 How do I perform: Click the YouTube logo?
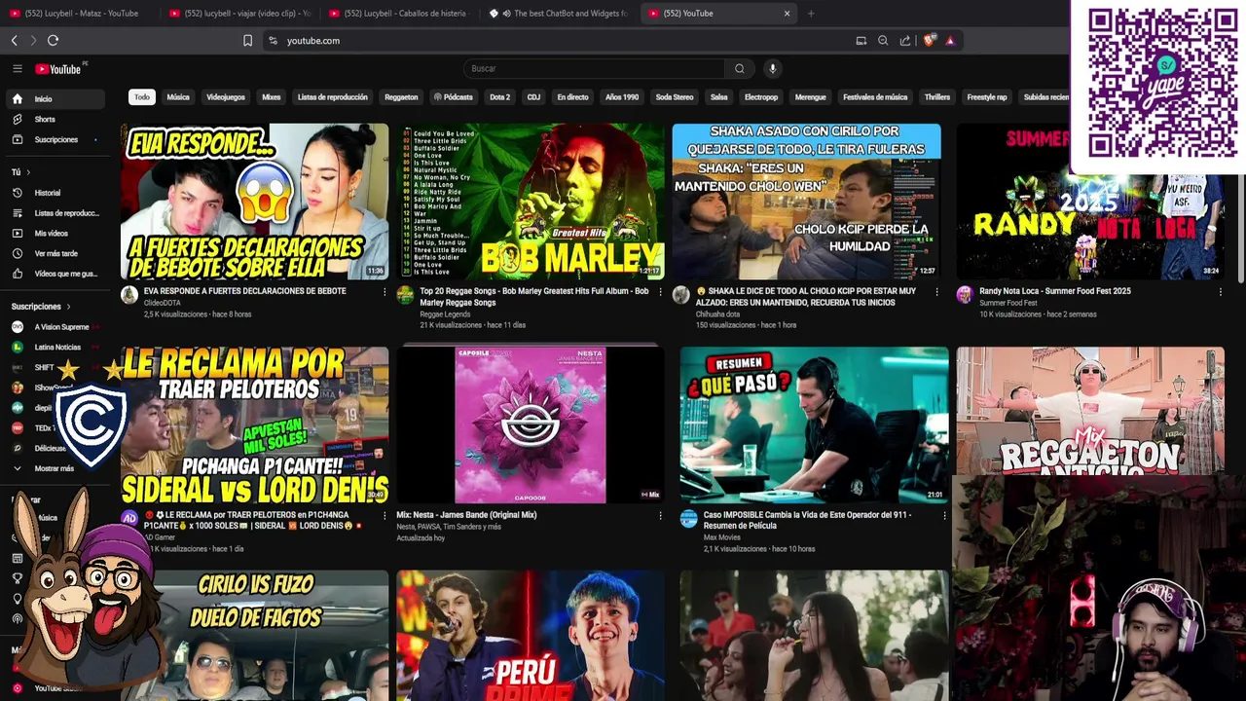point(58,68)
